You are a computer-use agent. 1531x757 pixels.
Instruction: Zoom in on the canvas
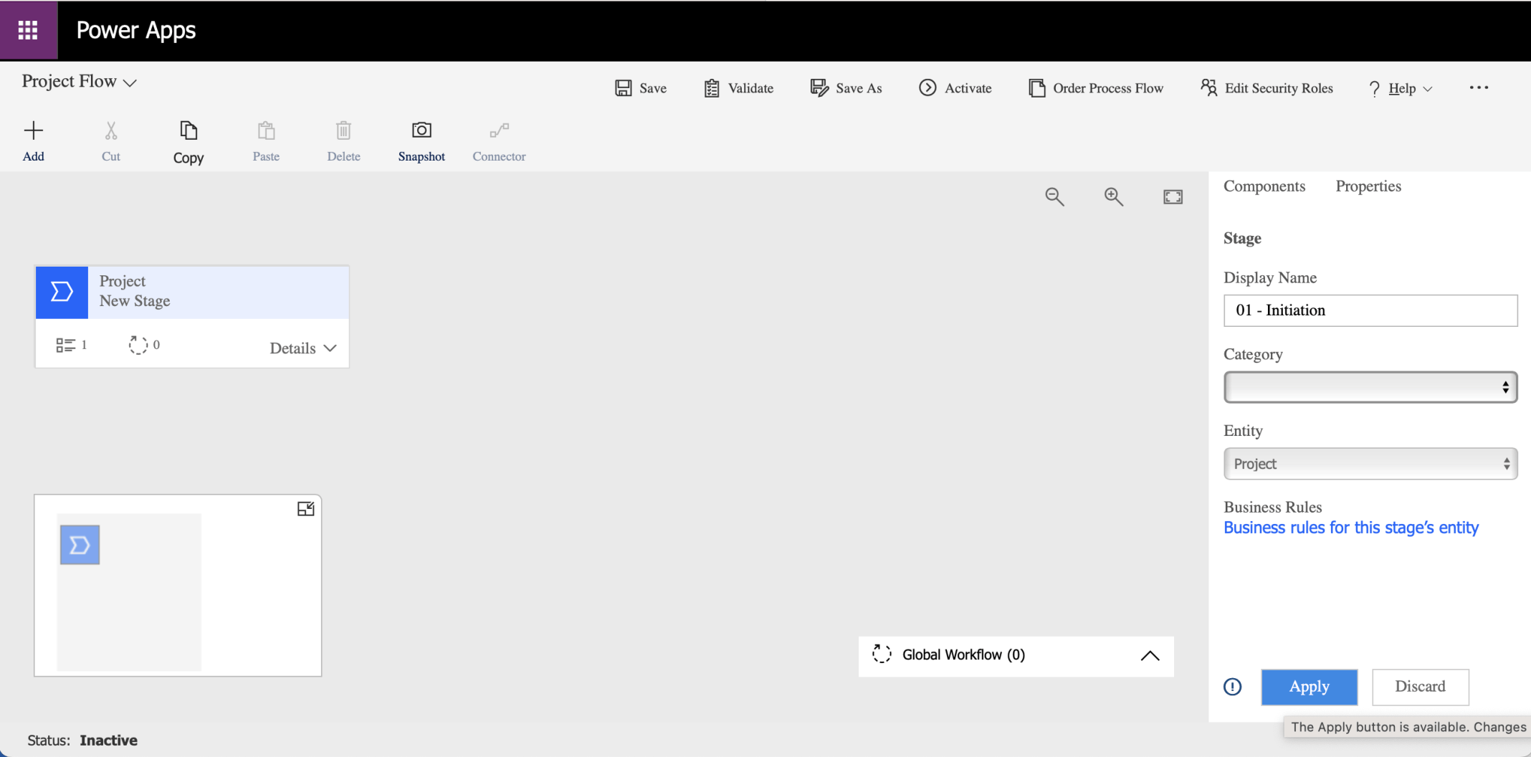click(1113, 196)
